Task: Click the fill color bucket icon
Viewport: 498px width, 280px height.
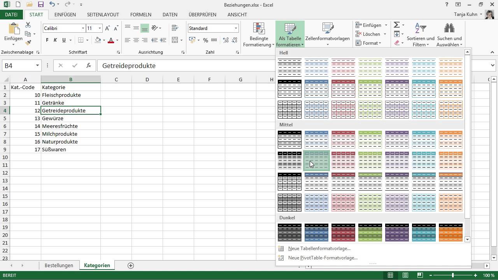Action: coord(98,40)
